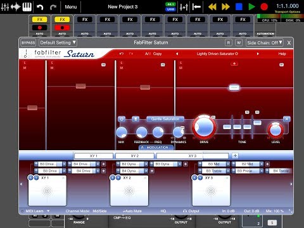Toggle A/B comparison
Image resolution: width=304 pixels, height=228 pixels.
(x=148, y=54)
